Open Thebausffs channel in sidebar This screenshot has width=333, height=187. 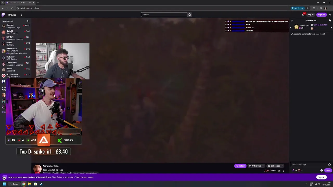click(x=16, y=64)
